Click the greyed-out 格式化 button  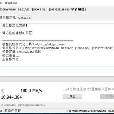point(107,96)
